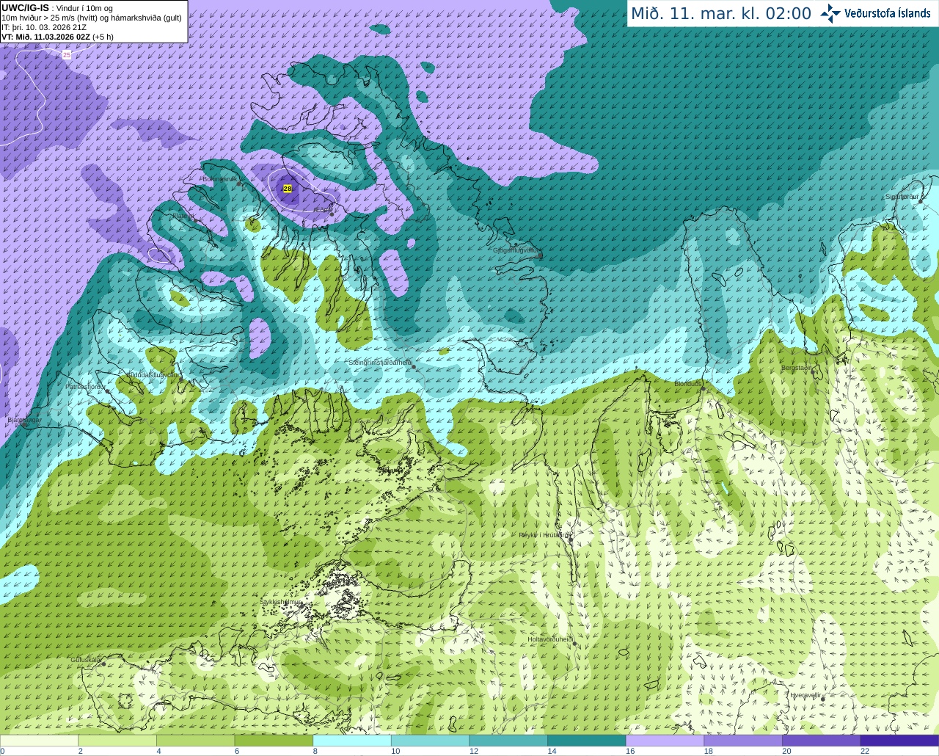Click the 16–18 m/s light purple swatch
The height and width of the screenshot is (756, 939).
point(665,741)
